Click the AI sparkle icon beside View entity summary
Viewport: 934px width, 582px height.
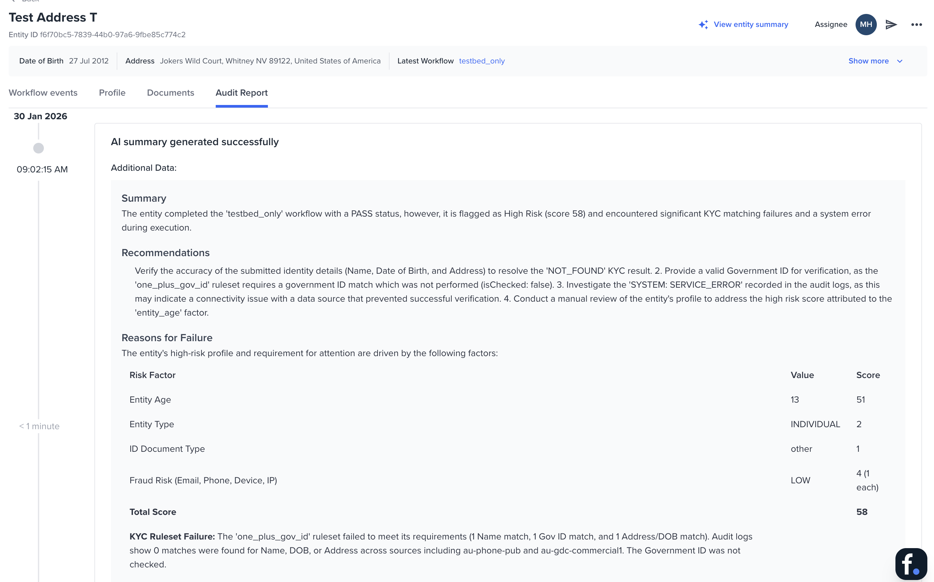[703, 24]
